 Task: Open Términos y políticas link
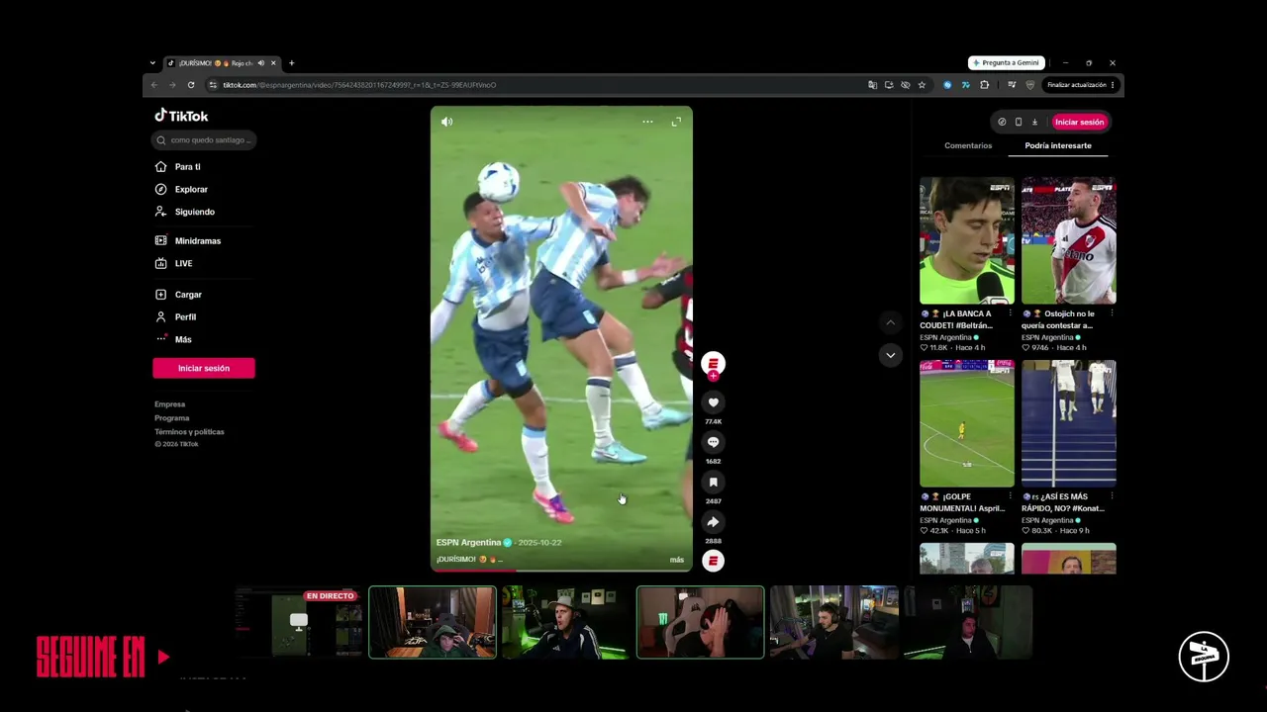click(189, 432)
